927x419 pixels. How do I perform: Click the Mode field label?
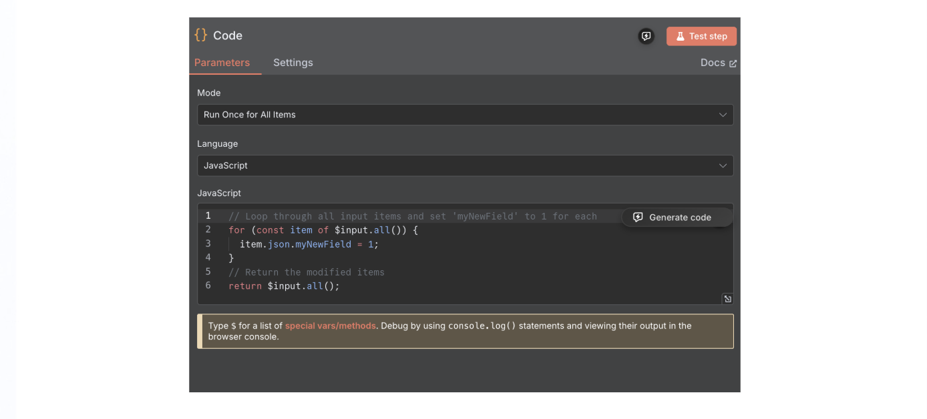point(209,93)
